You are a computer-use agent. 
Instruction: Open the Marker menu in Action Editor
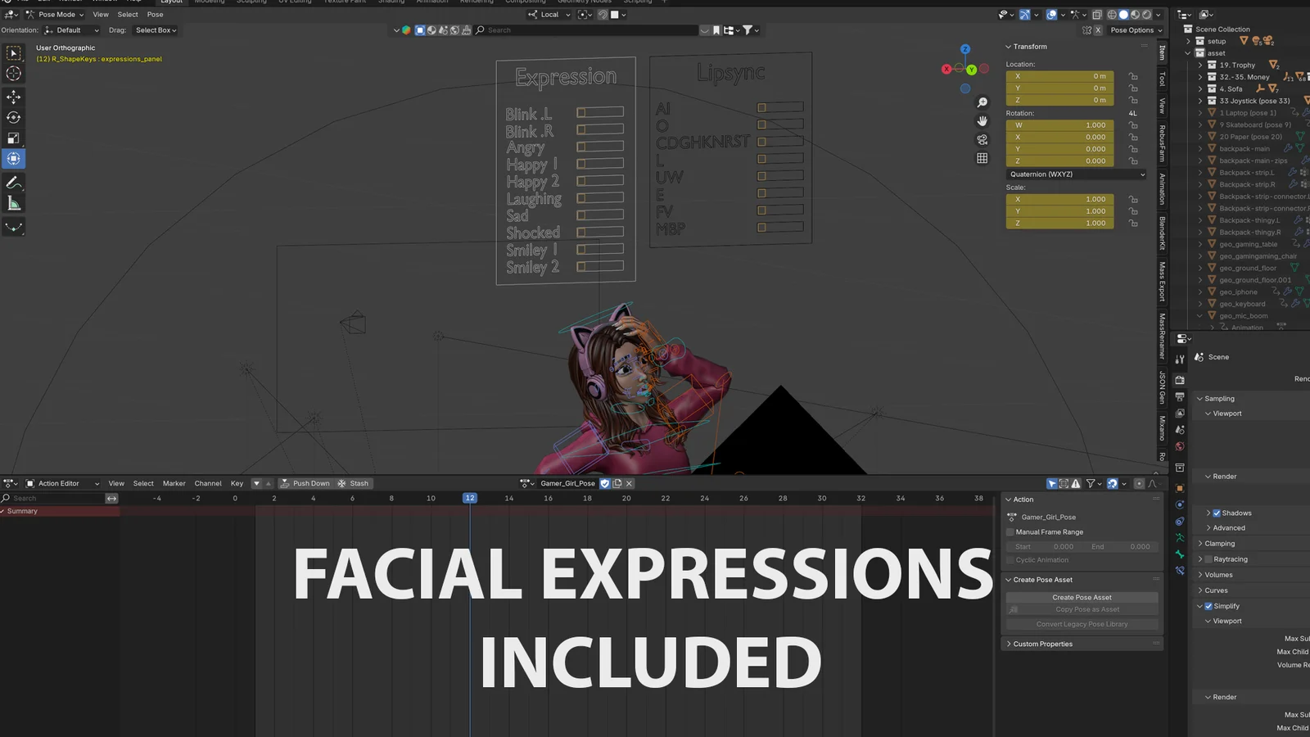[x=174, y=483]
